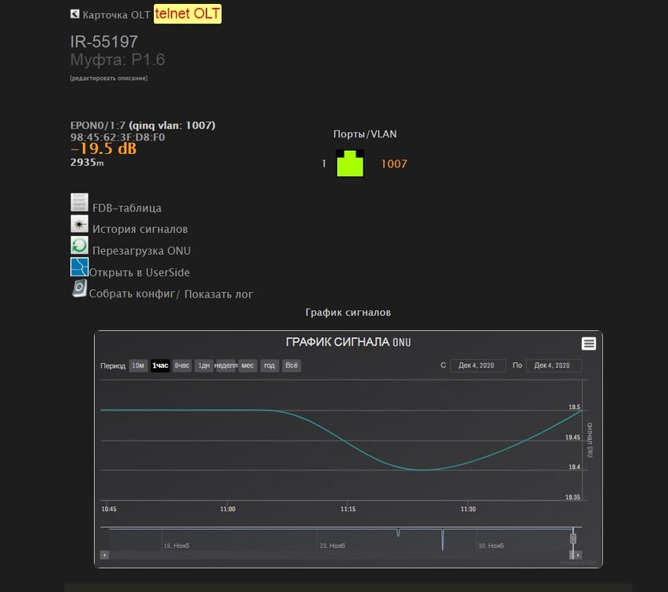The height and width of the screenshot is (592, 668).
Task: Click the История сигналов laser icon
Action: 79,223
